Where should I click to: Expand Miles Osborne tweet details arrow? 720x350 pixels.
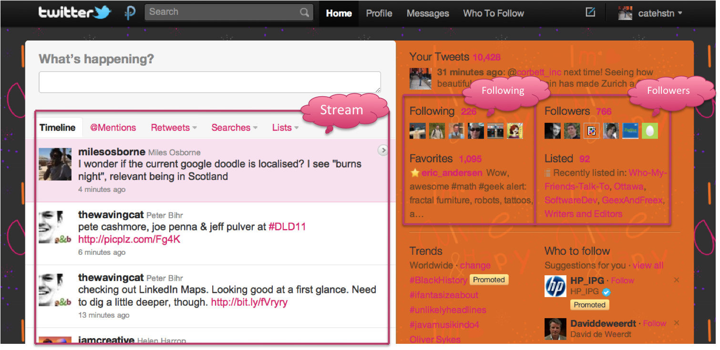[382, 150]
